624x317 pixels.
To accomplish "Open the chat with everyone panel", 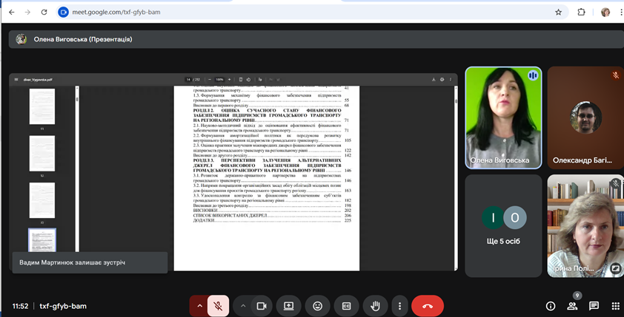I will coord(594,306).
